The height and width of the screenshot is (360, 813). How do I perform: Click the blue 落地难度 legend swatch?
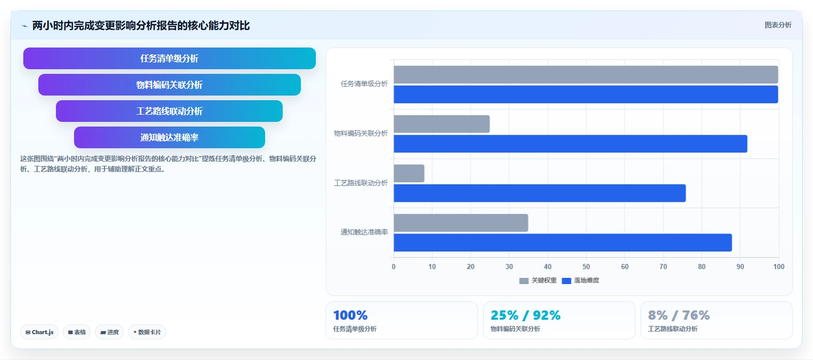(567, 281)
